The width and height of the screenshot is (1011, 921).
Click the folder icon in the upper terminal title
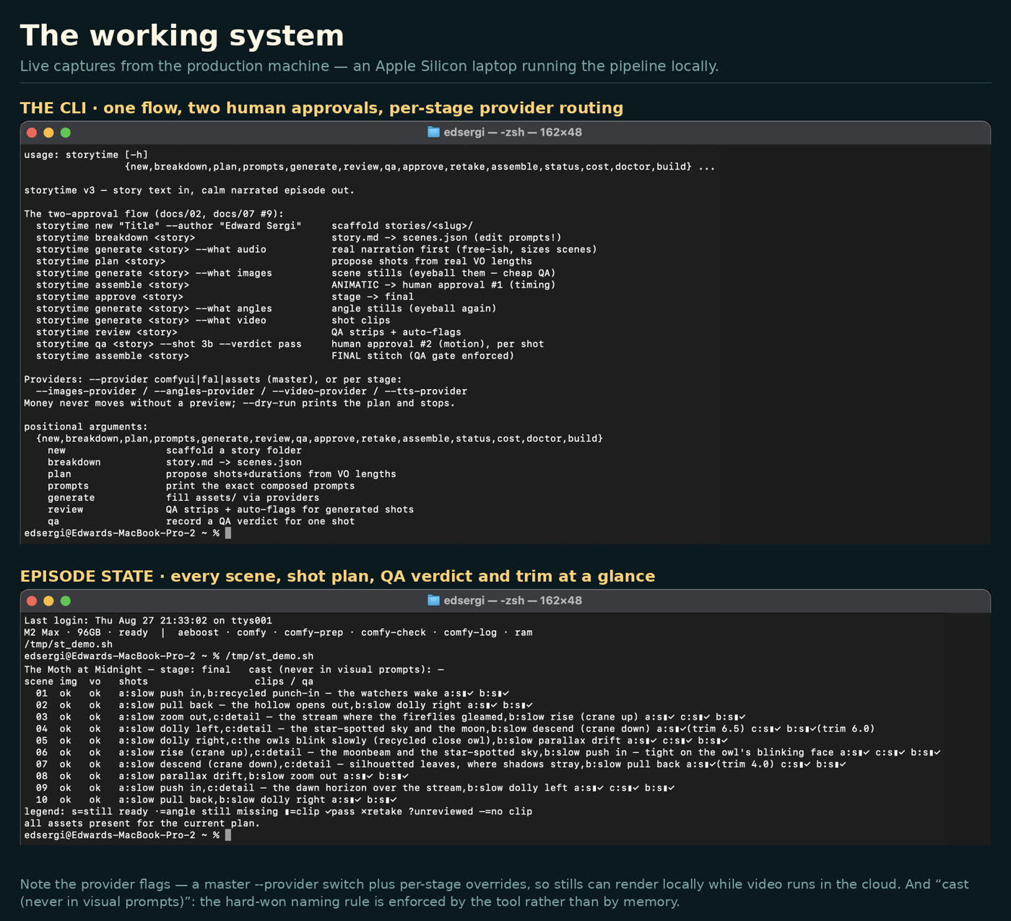click(433, 132)
